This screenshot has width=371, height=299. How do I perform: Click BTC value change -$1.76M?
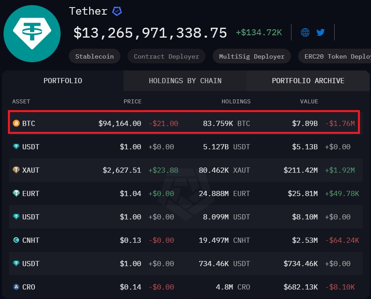340,123
